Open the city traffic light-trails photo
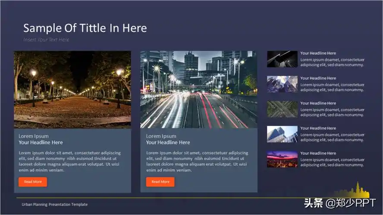The image size is (383, 215). tap(199, 89)
